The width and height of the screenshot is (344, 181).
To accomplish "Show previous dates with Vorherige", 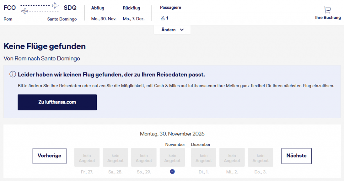I will click(x=49, y=156).
